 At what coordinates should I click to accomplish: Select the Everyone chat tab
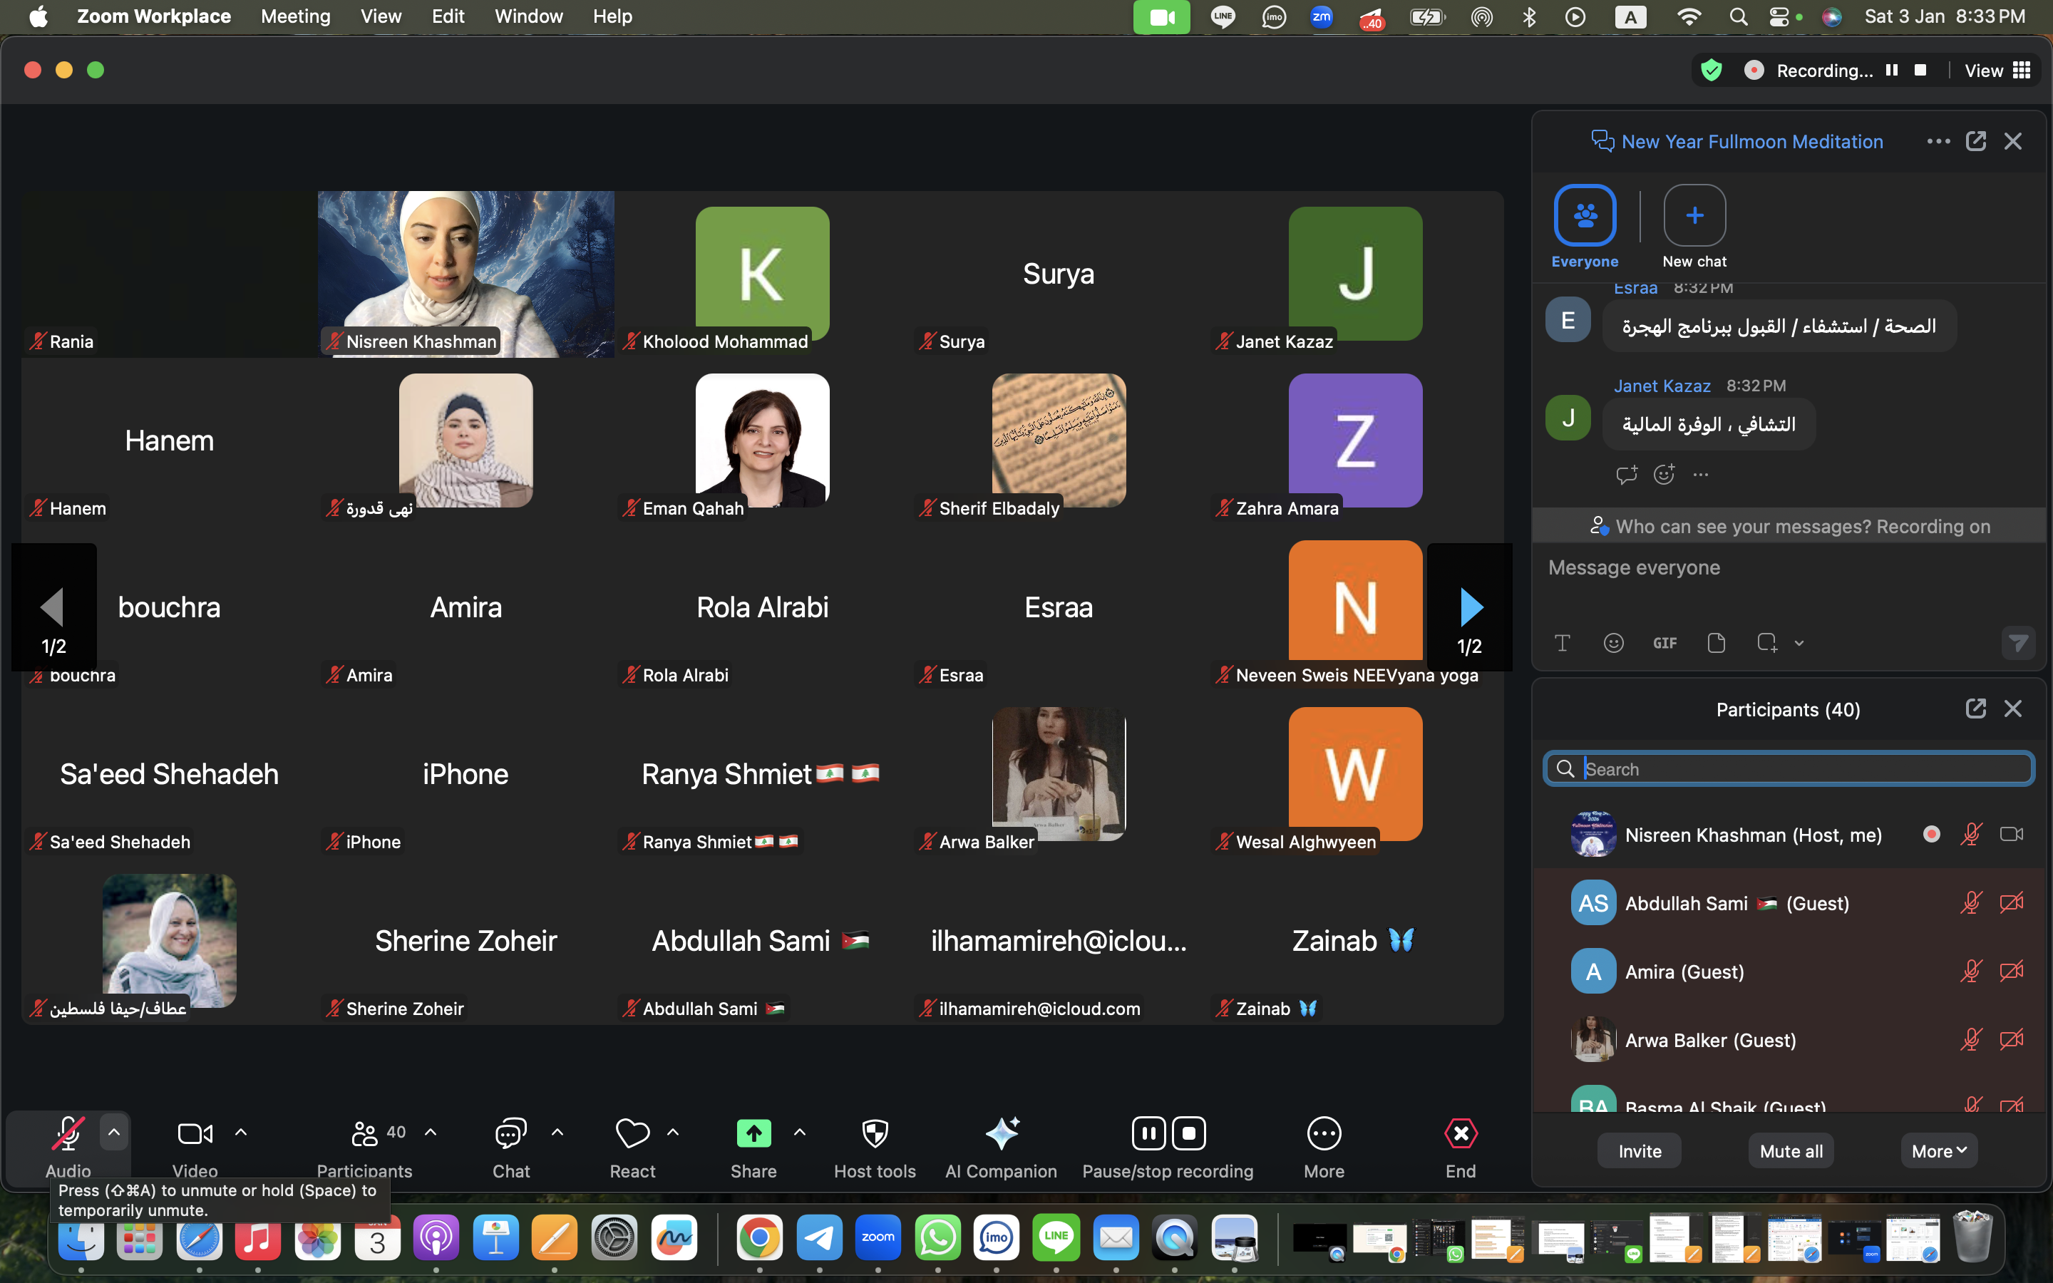[1585, 215]
